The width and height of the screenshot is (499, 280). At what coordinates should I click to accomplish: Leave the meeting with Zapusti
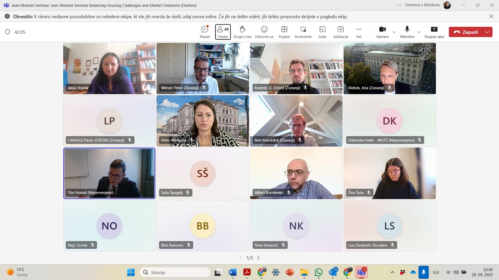(466, 32)
